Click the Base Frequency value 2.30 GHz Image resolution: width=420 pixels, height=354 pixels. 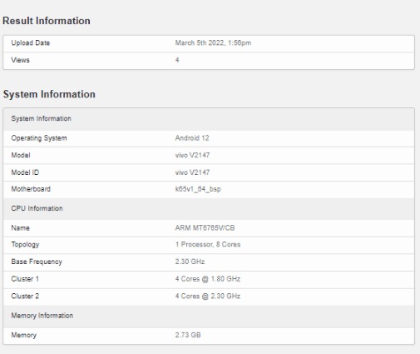point(190,262)
